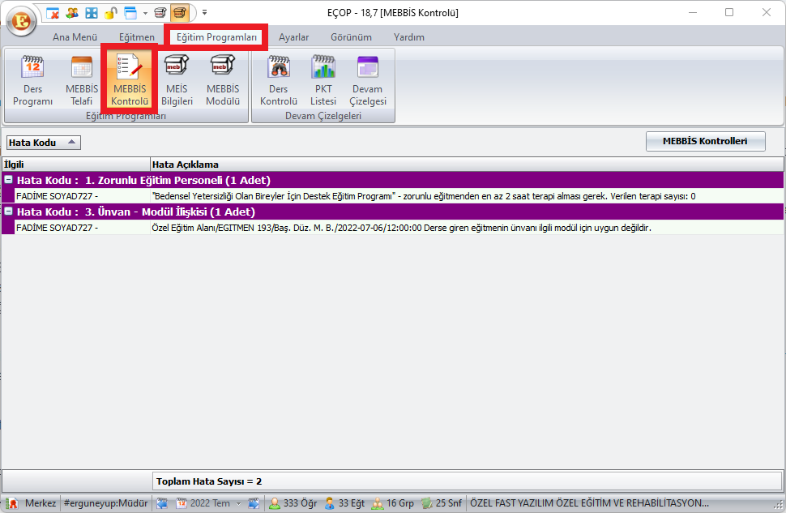The width and height of the screenshot is (786, 513).
Task: Open the Görünüm tab
Action: click(x=351, y=37)
